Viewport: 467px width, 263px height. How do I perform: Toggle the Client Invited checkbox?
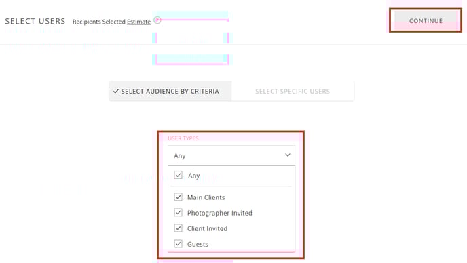(178, 228)
